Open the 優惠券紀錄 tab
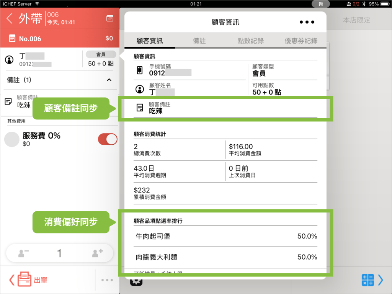The width and height of the screenshot is (392, 294). (x=301, y=41)
